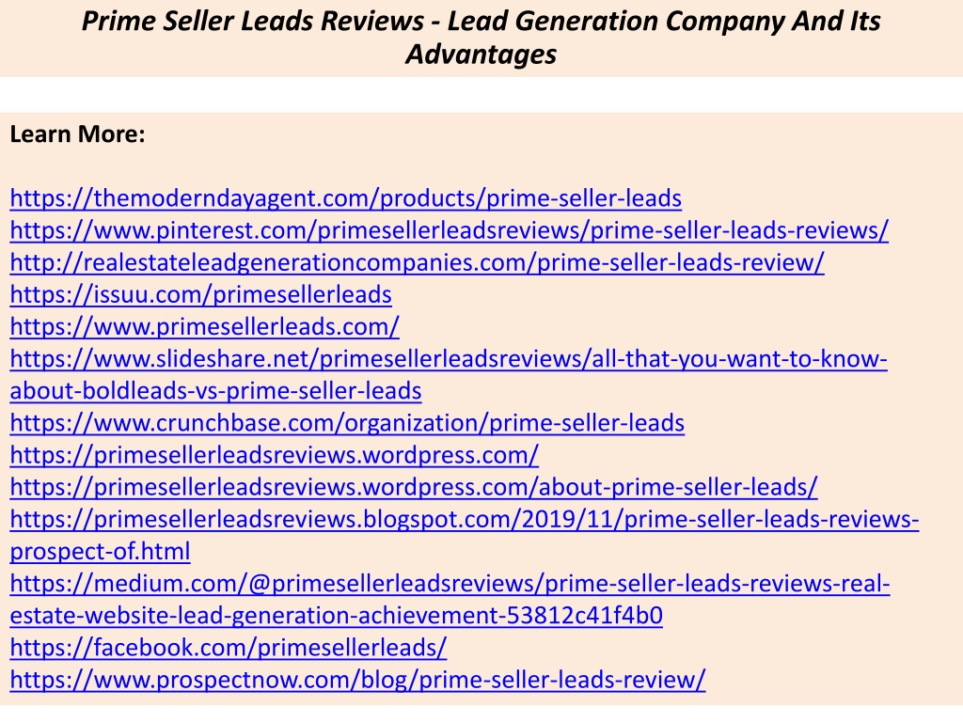963x722 pixels.
Task: Click the estate-website-lead-generation-achievement link line
Action: click(337, 615)
